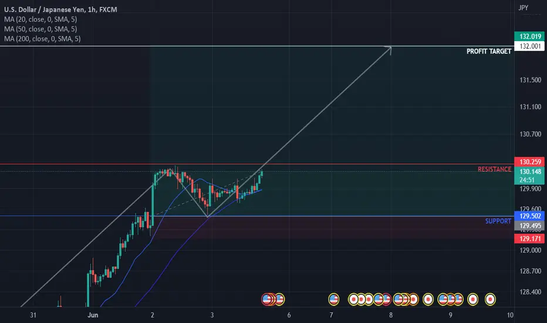Select the RESISTANCE text label
This screenshot has width=547, height=323.
point(494,169)
